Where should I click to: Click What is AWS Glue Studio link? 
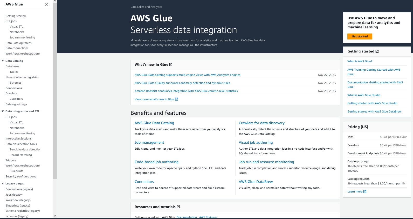click(x=364, y=95)
